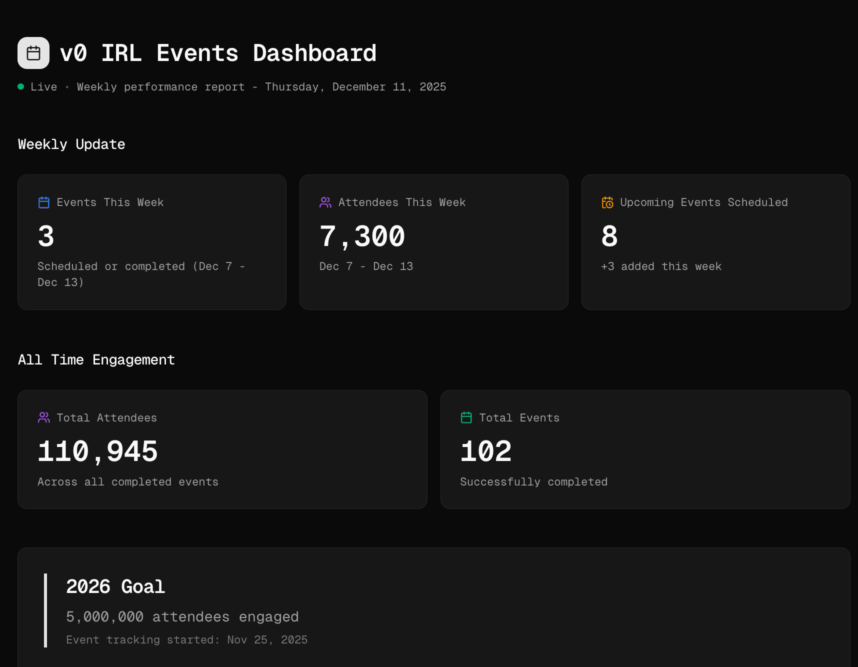Click the vertical accent bar beside 2026 Goal
The image size is (858, 667).
click(45, 610)
